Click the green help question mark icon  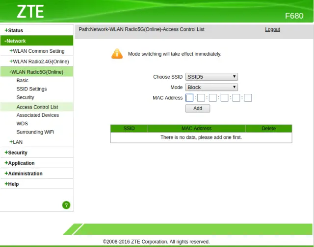pyautogui.click(x=66, y=205)
